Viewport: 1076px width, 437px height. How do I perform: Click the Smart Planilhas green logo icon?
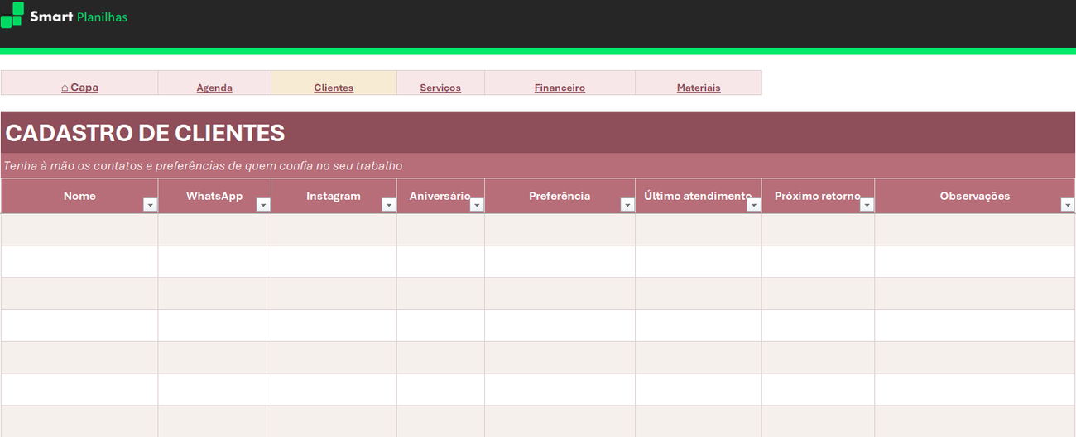pos(12,15)
